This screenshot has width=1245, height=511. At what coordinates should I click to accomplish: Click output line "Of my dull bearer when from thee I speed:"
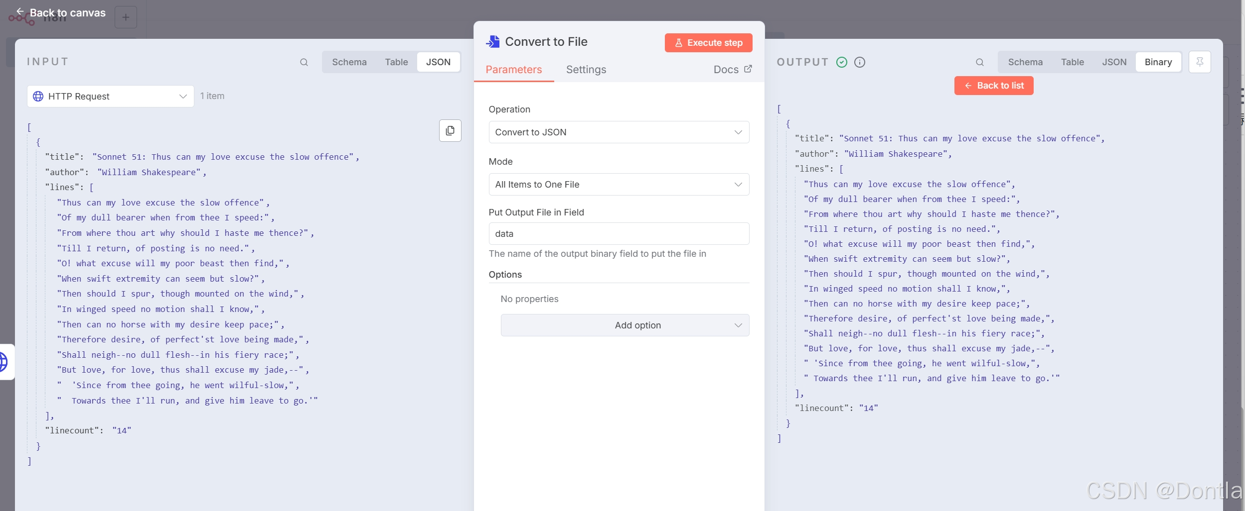tap(912, 199)
